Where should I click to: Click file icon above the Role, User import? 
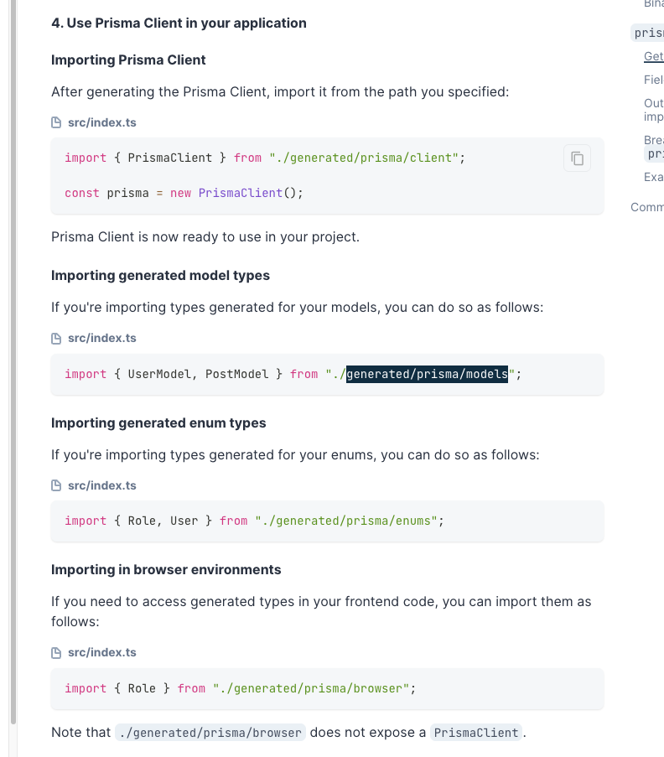[x=57, y=485]
